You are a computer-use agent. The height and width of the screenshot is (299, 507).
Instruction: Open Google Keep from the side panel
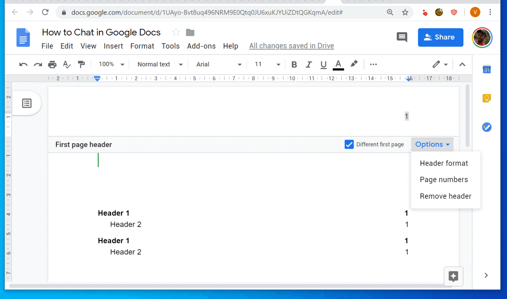tap(487, 98)
